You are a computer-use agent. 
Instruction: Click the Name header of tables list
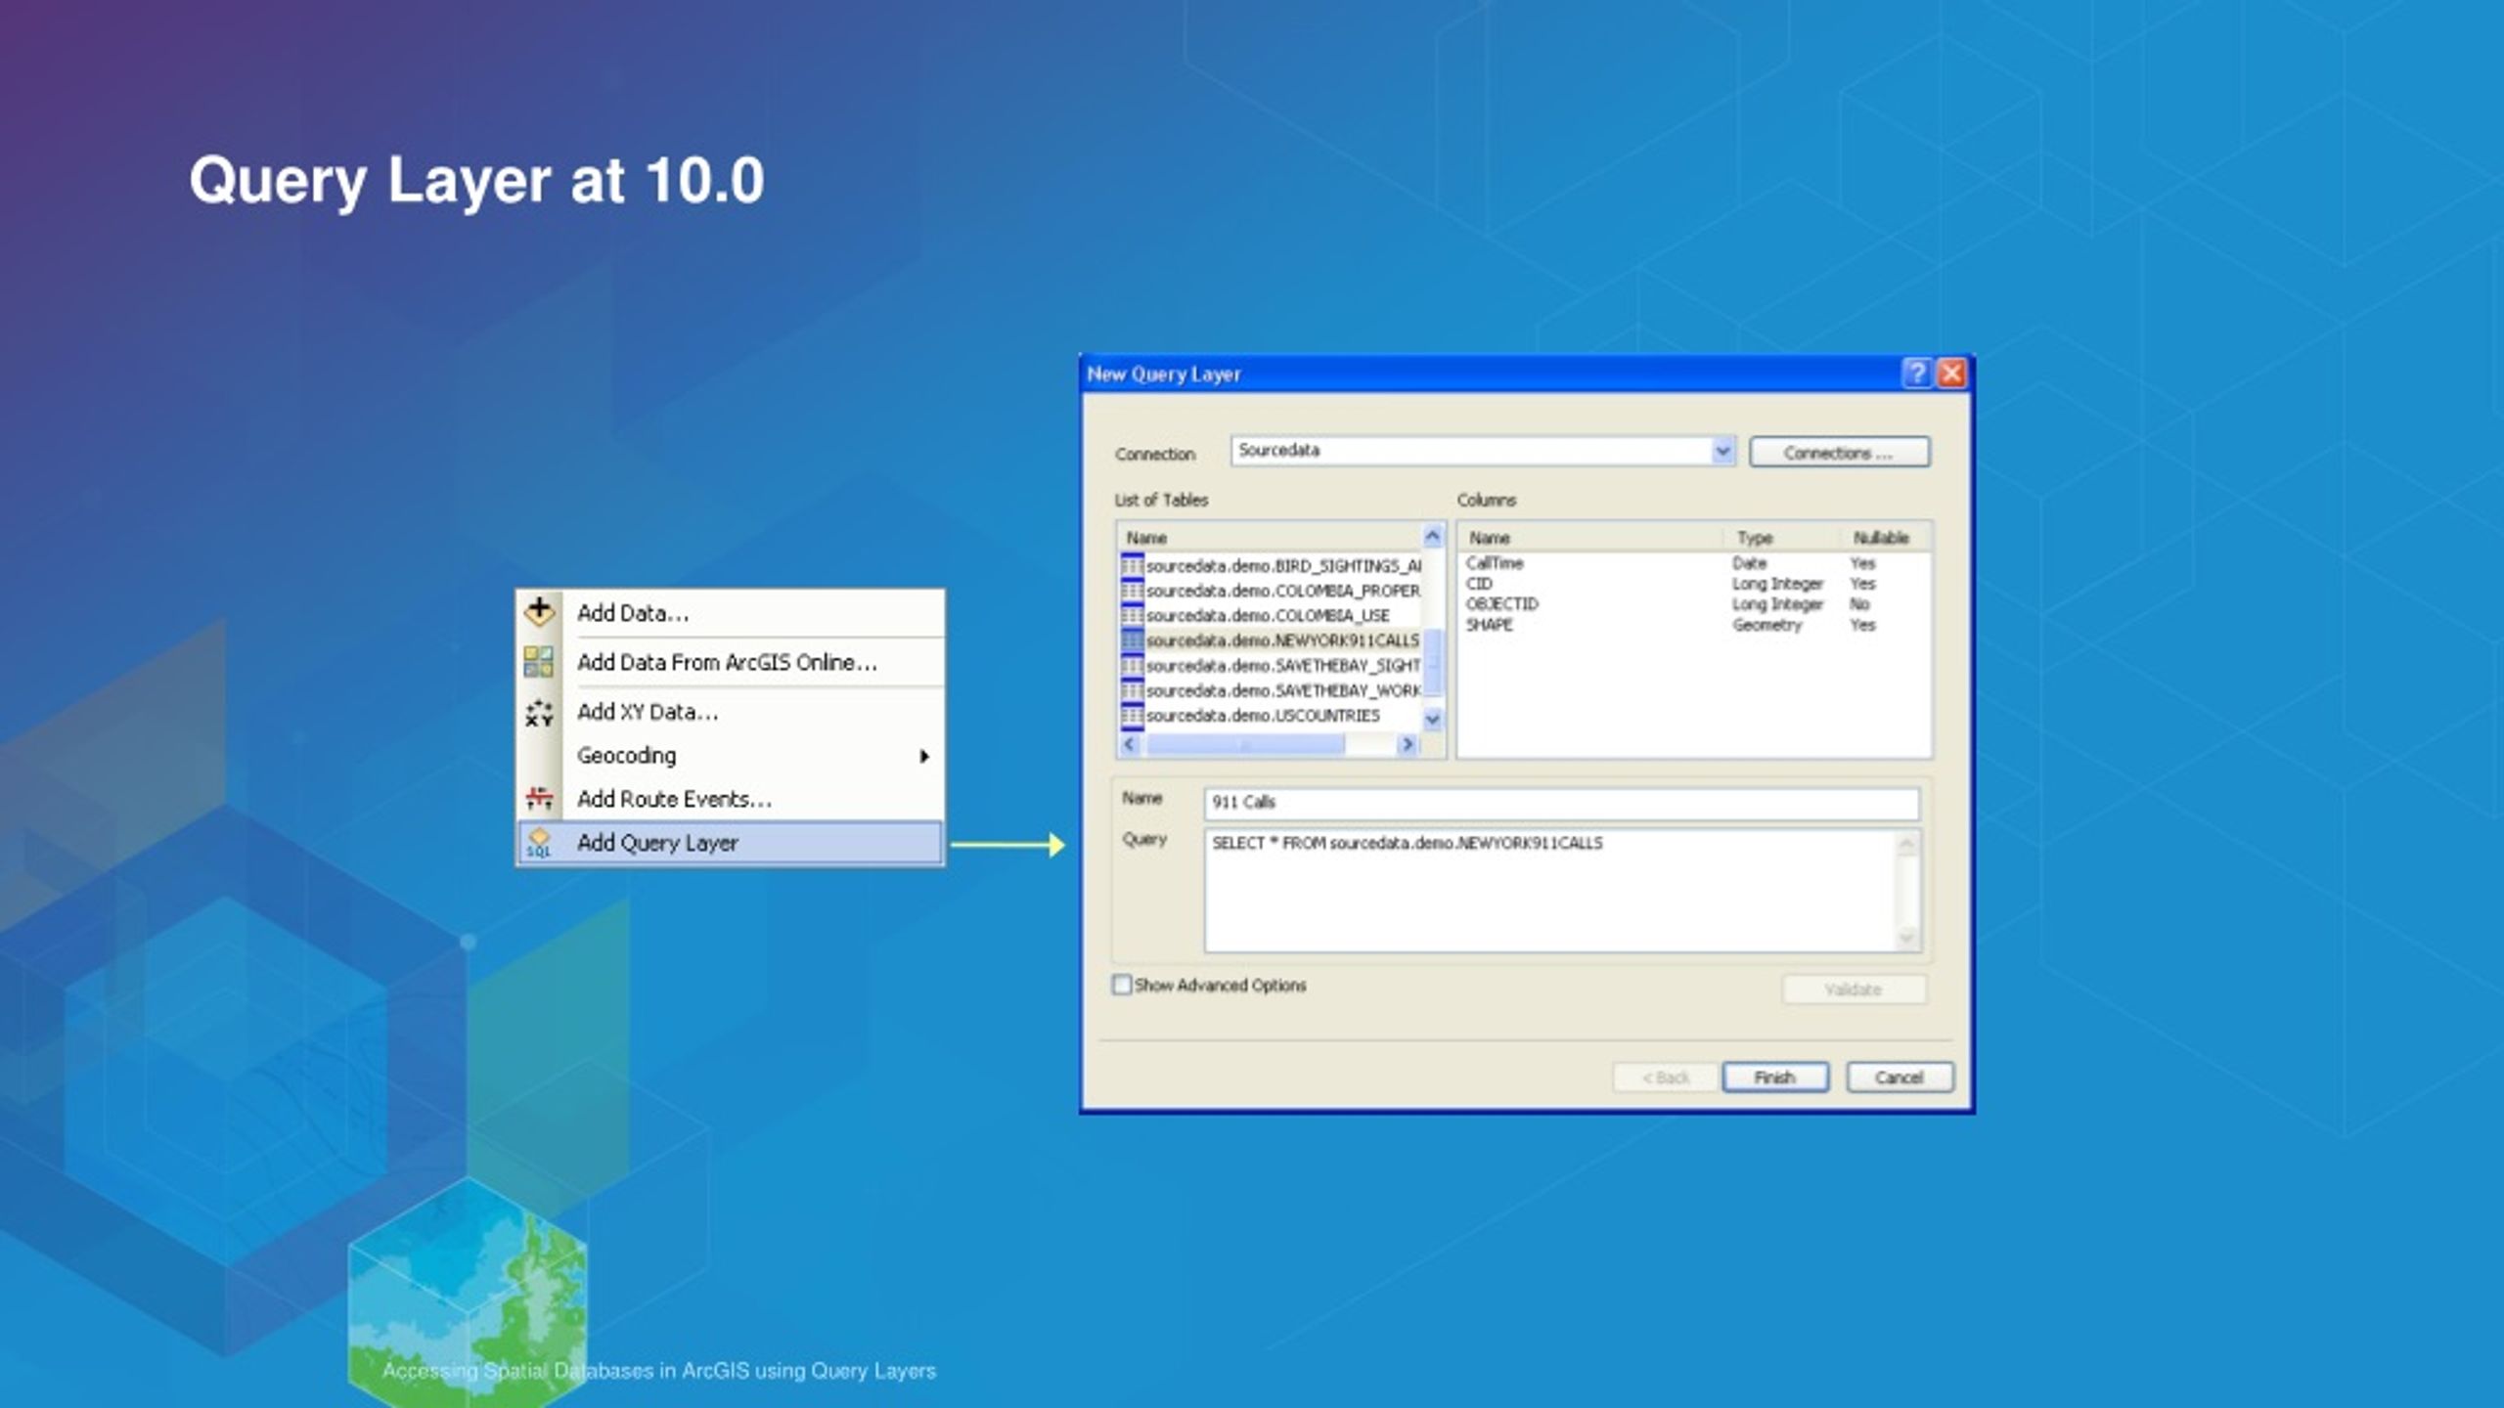[1270, 538]
